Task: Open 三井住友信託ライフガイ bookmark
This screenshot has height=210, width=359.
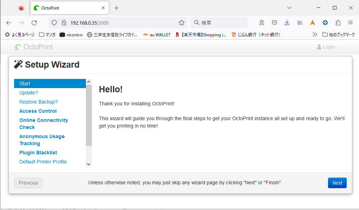Action: pos(112,35)
